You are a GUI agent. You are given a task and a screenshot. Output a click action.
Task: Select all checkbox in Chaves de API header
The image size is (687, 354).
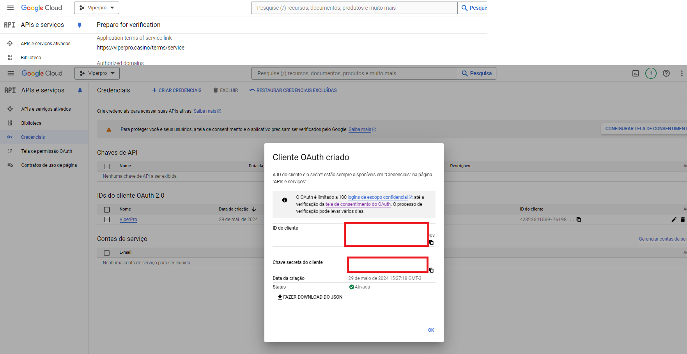tap(107, 166)
